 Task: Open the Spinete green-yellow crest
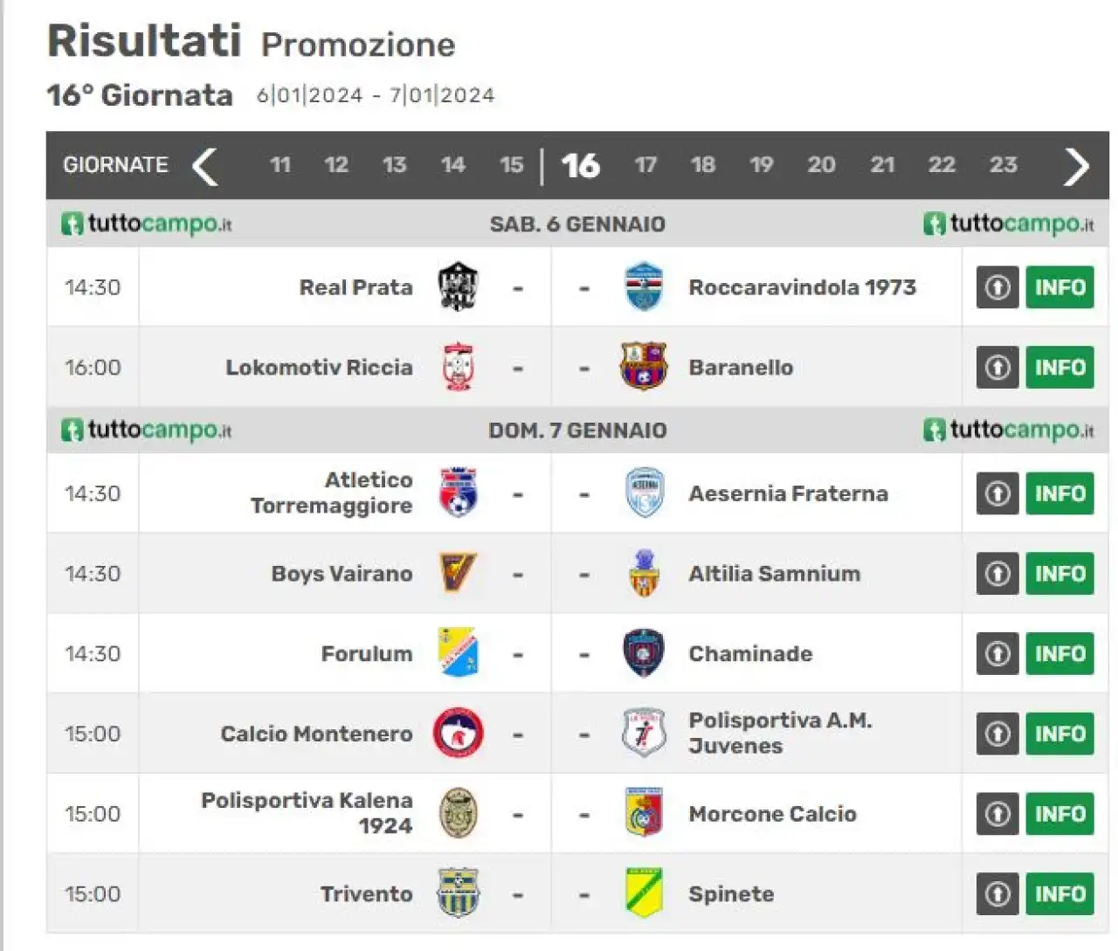point(644,893)
